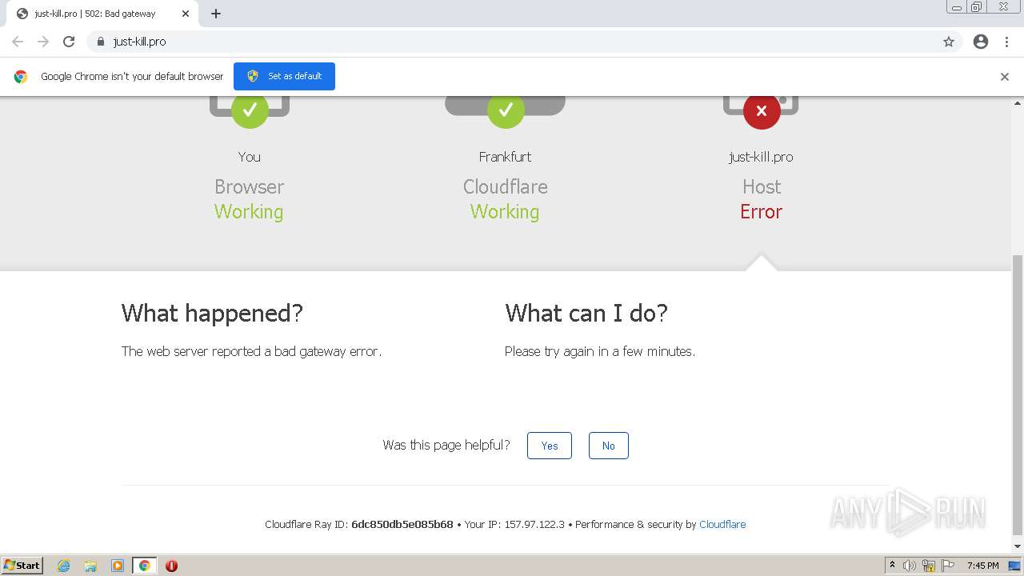
Task: Select the just-kill.pro 502 tab
Action: (x=102, y=14)
